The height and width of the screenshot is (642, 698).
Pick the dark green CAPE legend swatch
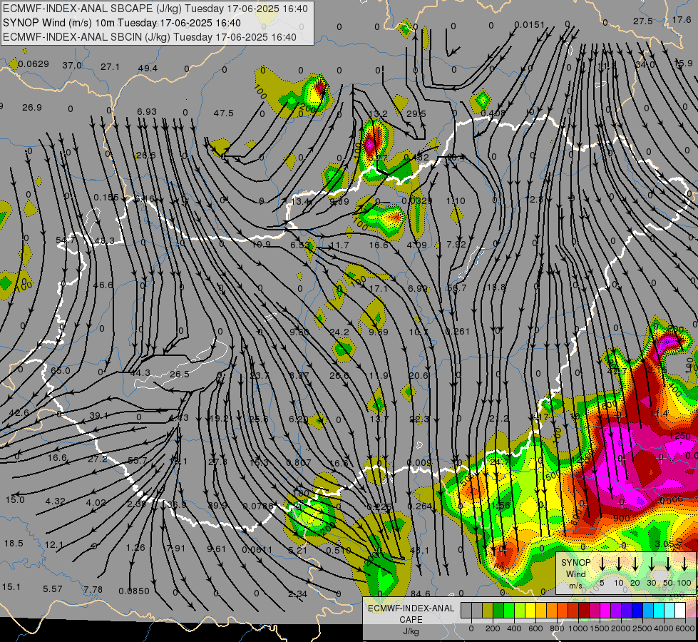(x=498, y=611)
